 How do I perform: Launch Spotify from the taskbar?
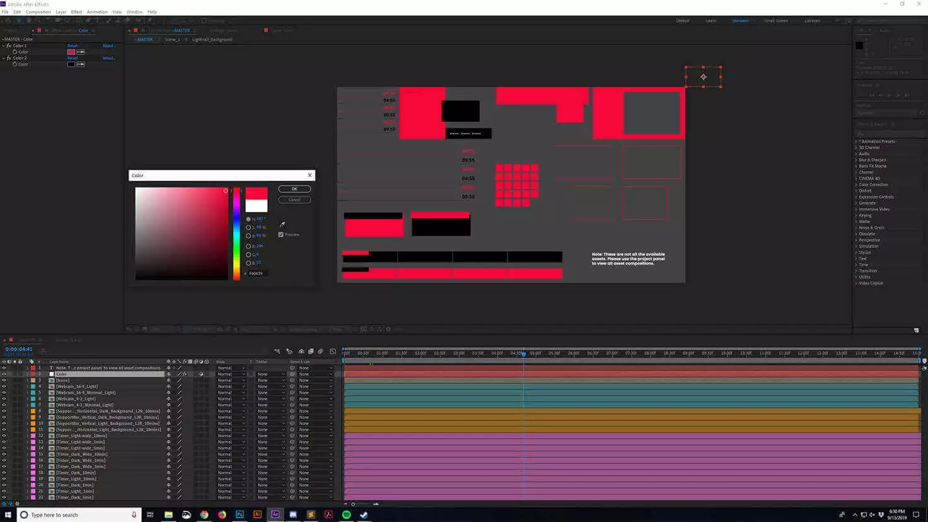click(346, 514)
